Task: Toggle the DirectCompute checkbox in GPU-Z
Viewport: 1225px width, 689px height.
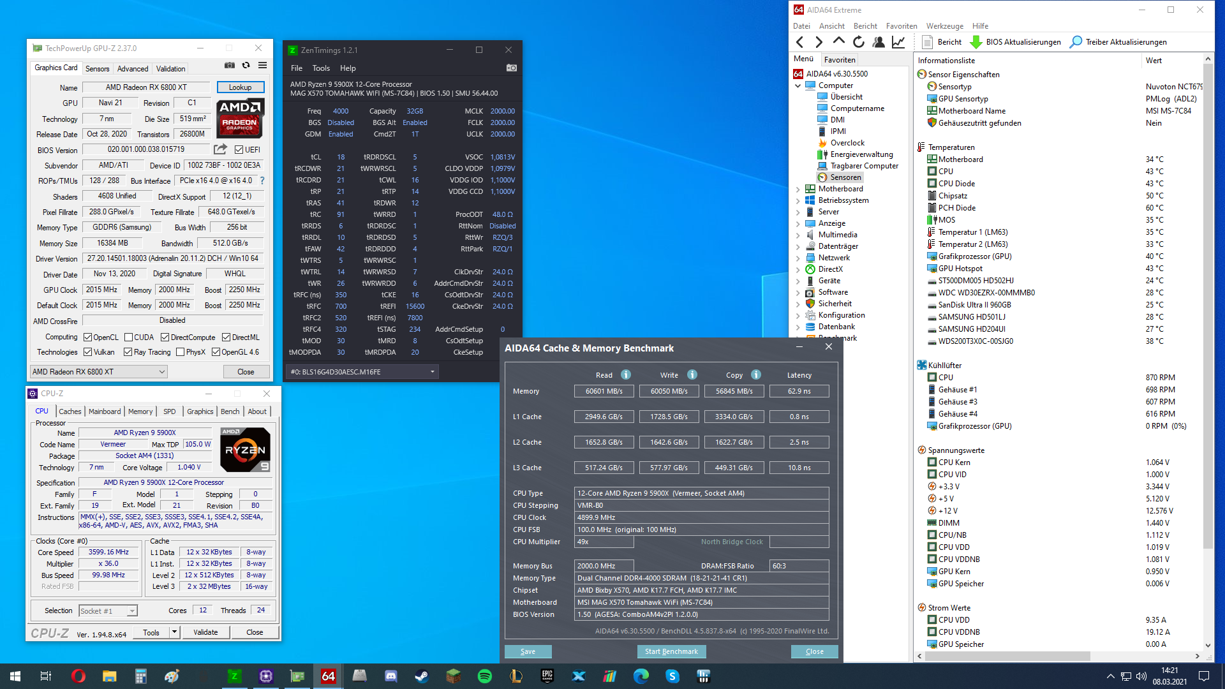Action: pos(165,337)
